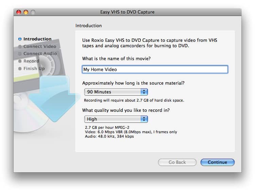Click the '2.7 GB per hour MPEG-2' line
The width and height of the screenshot is (255, 191).
[107, 127]
